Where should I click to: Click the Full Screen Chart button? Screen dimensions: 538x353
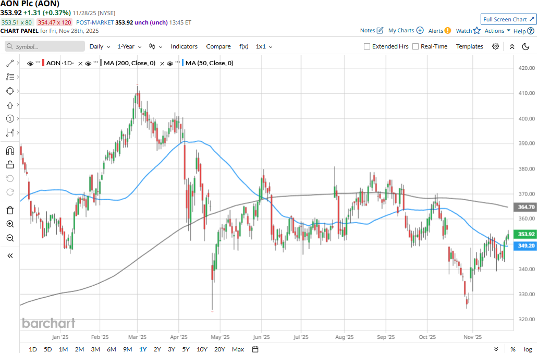click(x=508, y=19)
